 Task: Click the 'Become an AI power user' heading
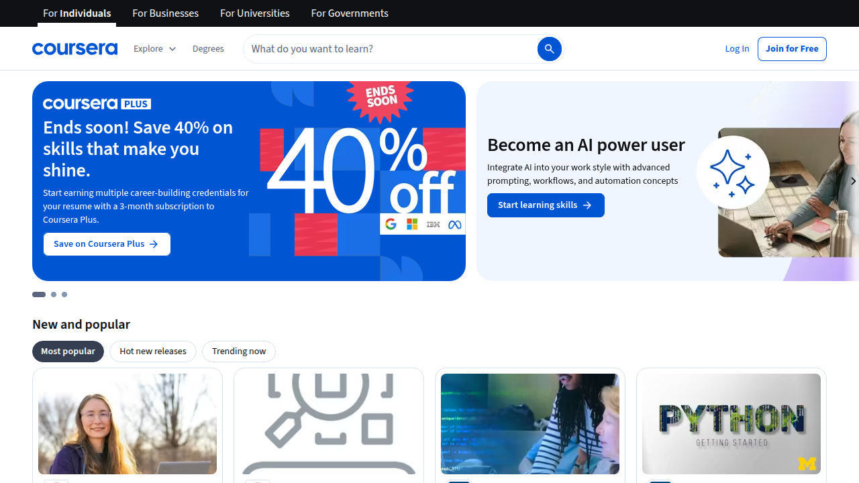586,145
